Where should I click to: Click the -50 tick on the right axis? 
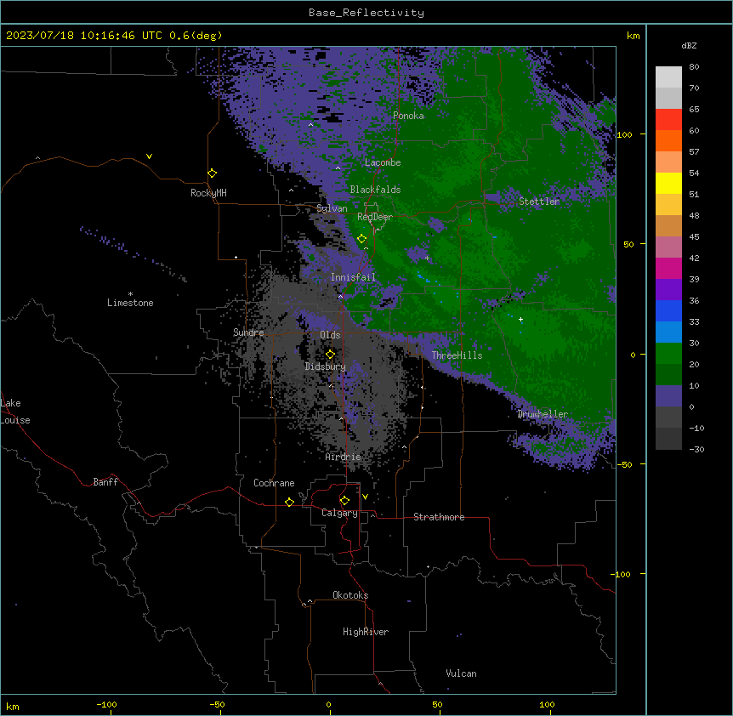[624, 464]
